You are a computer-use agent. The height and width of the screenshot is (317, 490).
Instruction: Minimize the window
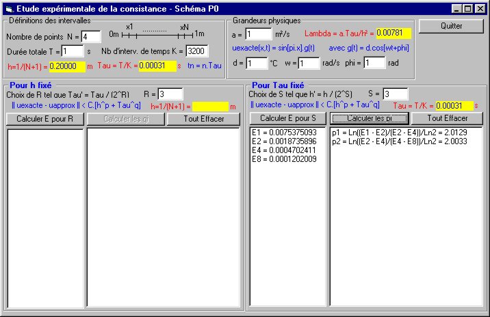pyautogui.click(x=456, y=9)
